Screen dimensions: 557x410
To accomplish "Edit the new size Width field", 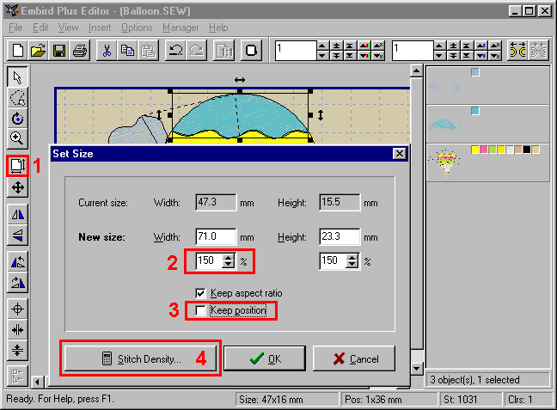I will [x=216, y=236].
